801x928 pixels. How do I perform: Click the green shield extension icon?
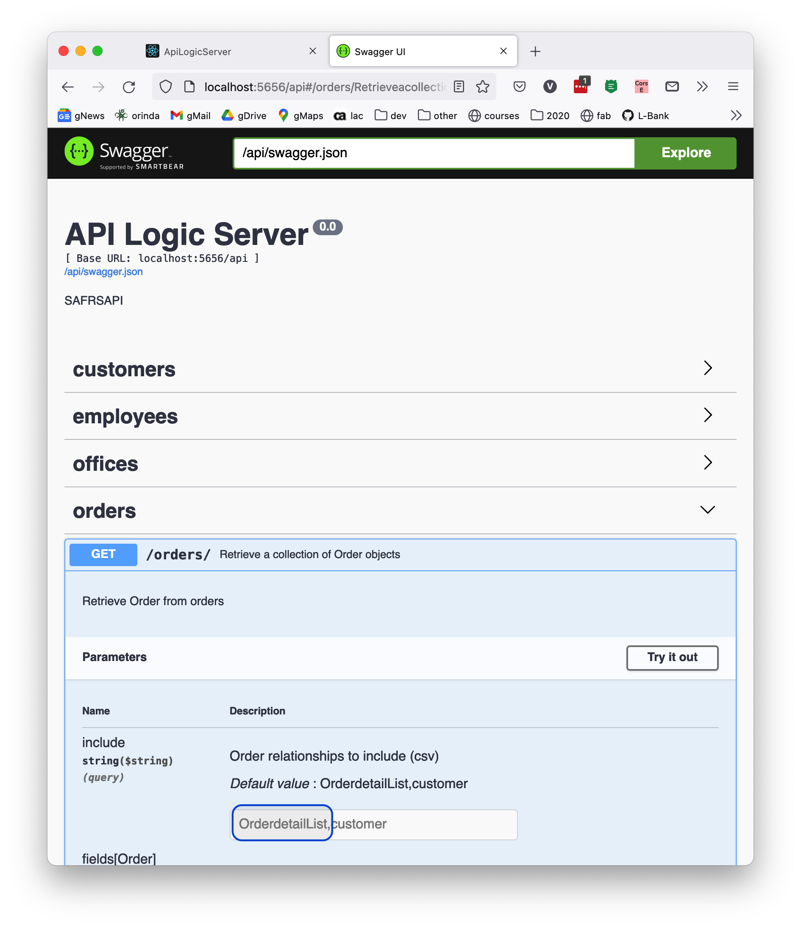611,86
